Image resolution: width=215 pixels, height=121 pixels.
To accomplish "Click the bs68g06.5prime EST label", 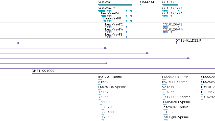I will [176, 117].
